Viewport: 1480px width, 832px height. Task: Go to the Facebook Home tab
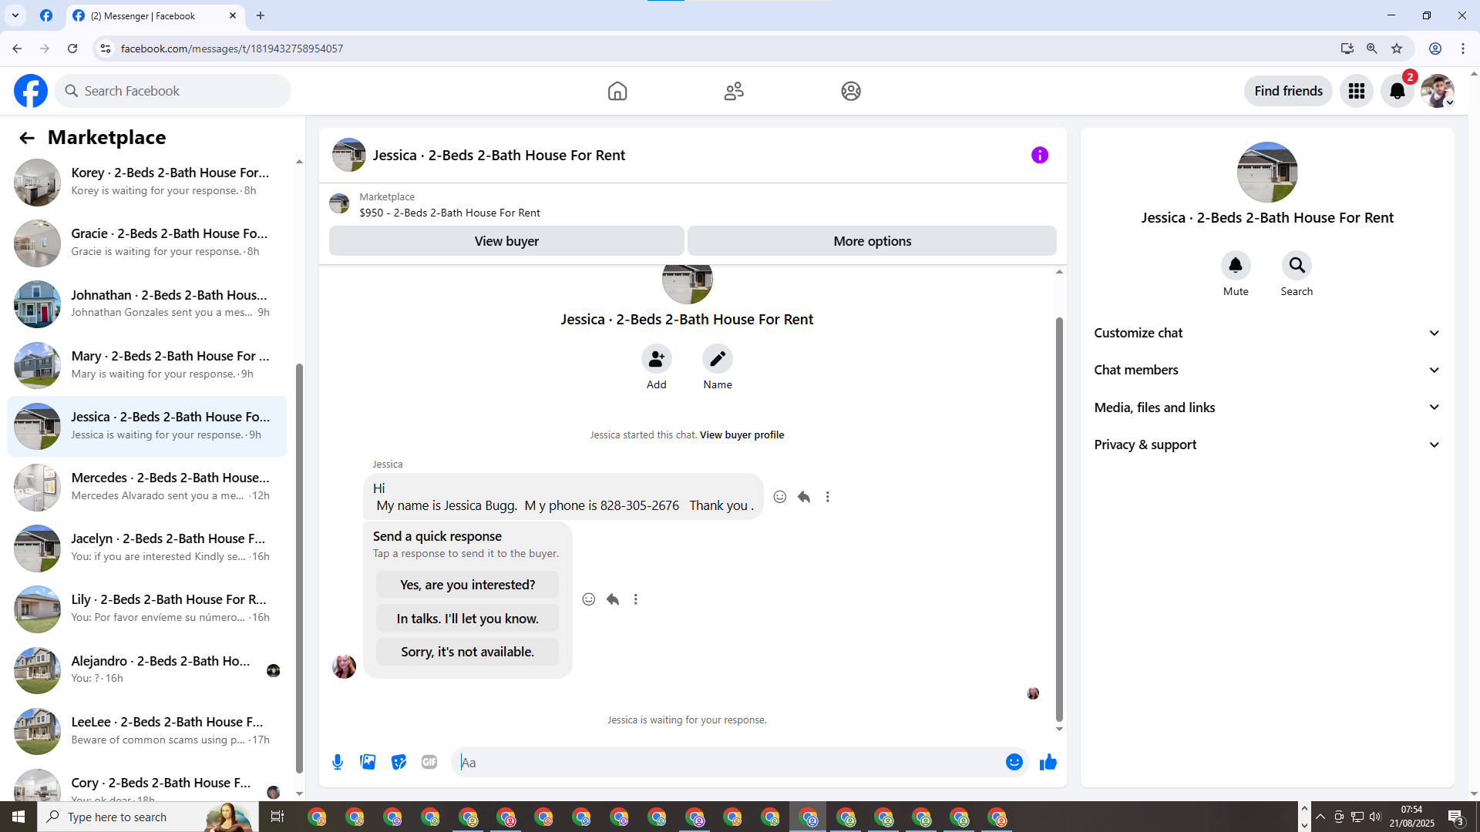click(617, 91)
